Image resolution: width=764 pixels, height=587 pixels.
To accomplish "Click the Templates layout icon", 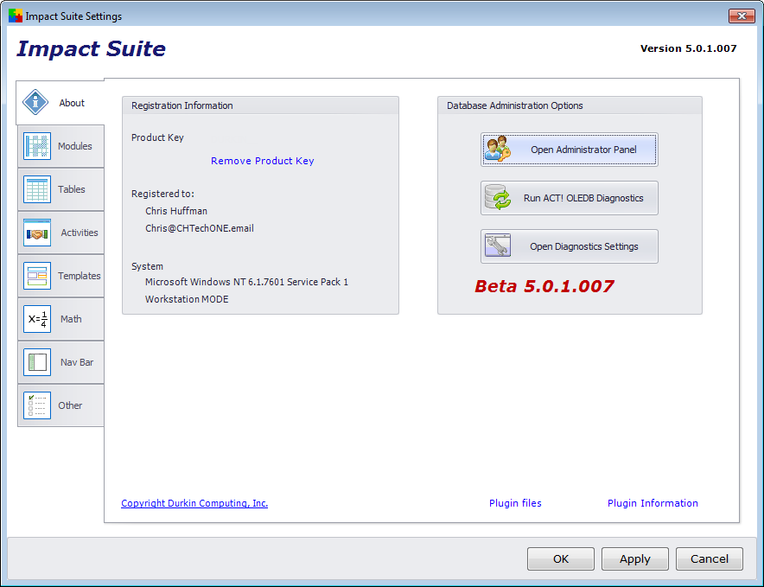I will [37, 276].
